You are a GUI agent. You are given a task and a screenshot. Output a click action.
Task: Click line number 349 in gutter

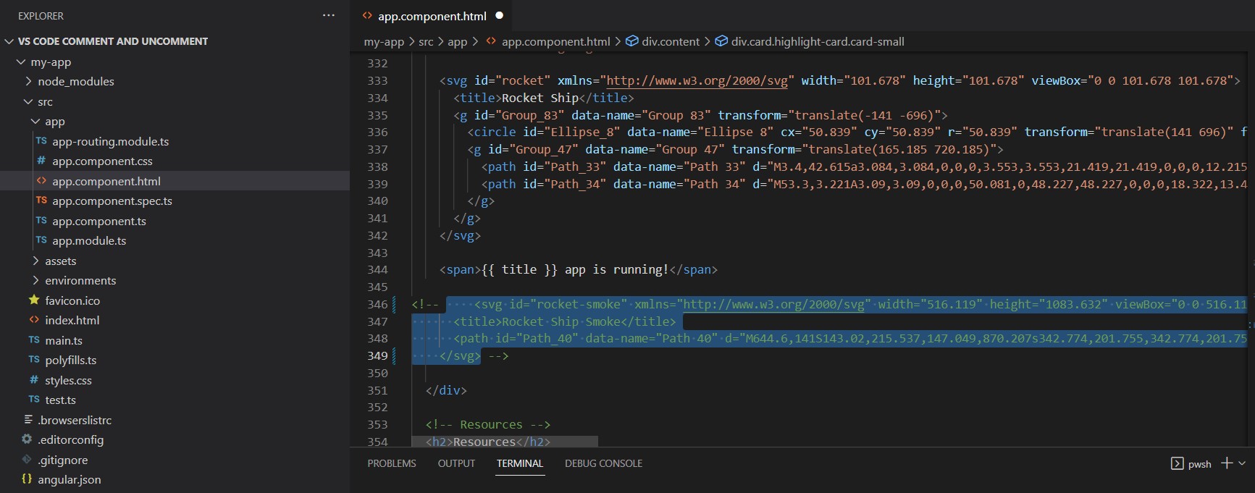(377, 355)
